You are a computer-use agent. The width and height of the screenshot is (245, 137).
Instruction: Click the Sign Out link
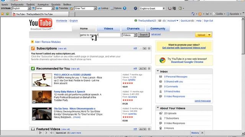click(x=208, y=21)
